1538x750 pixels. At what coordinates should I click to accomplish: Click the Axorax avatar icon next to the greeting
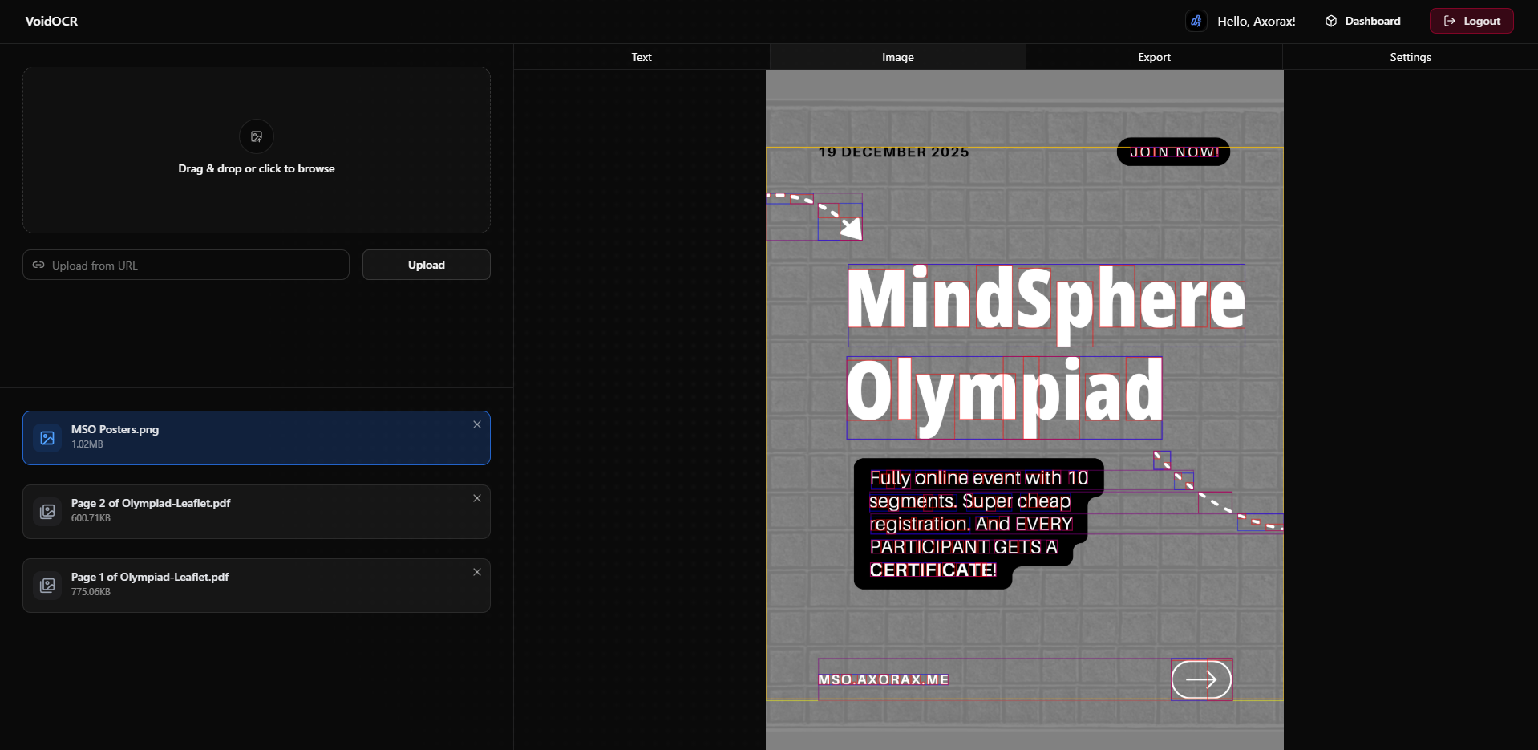tap(1196, 20)
